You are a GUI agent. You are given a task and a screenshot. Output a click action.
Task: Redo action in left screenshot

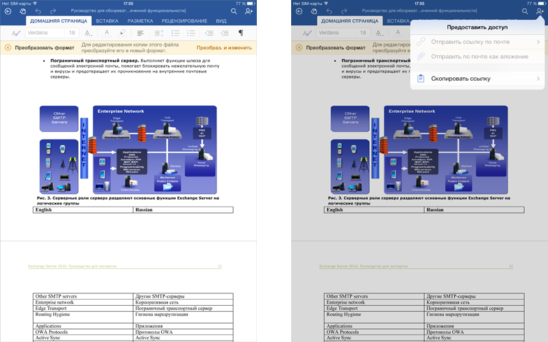[53, 11]
